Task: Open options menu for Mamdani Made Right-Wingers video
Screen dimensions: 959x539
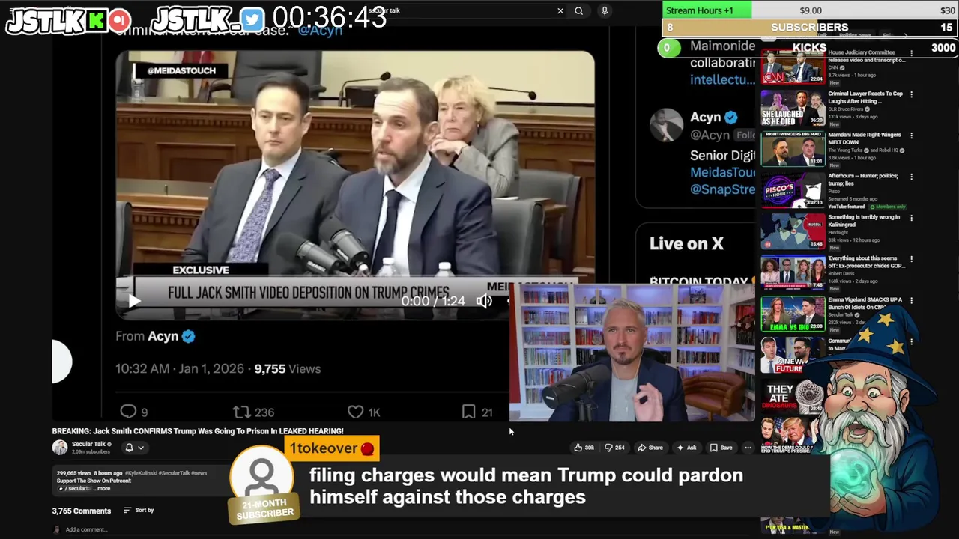Action: [911, 135]
